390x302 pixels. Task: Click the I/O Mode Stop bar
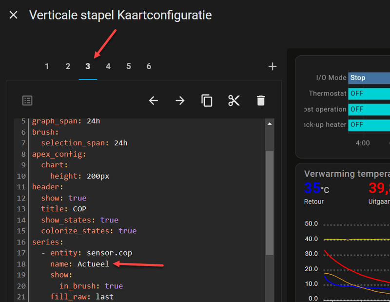coord(369,78)
